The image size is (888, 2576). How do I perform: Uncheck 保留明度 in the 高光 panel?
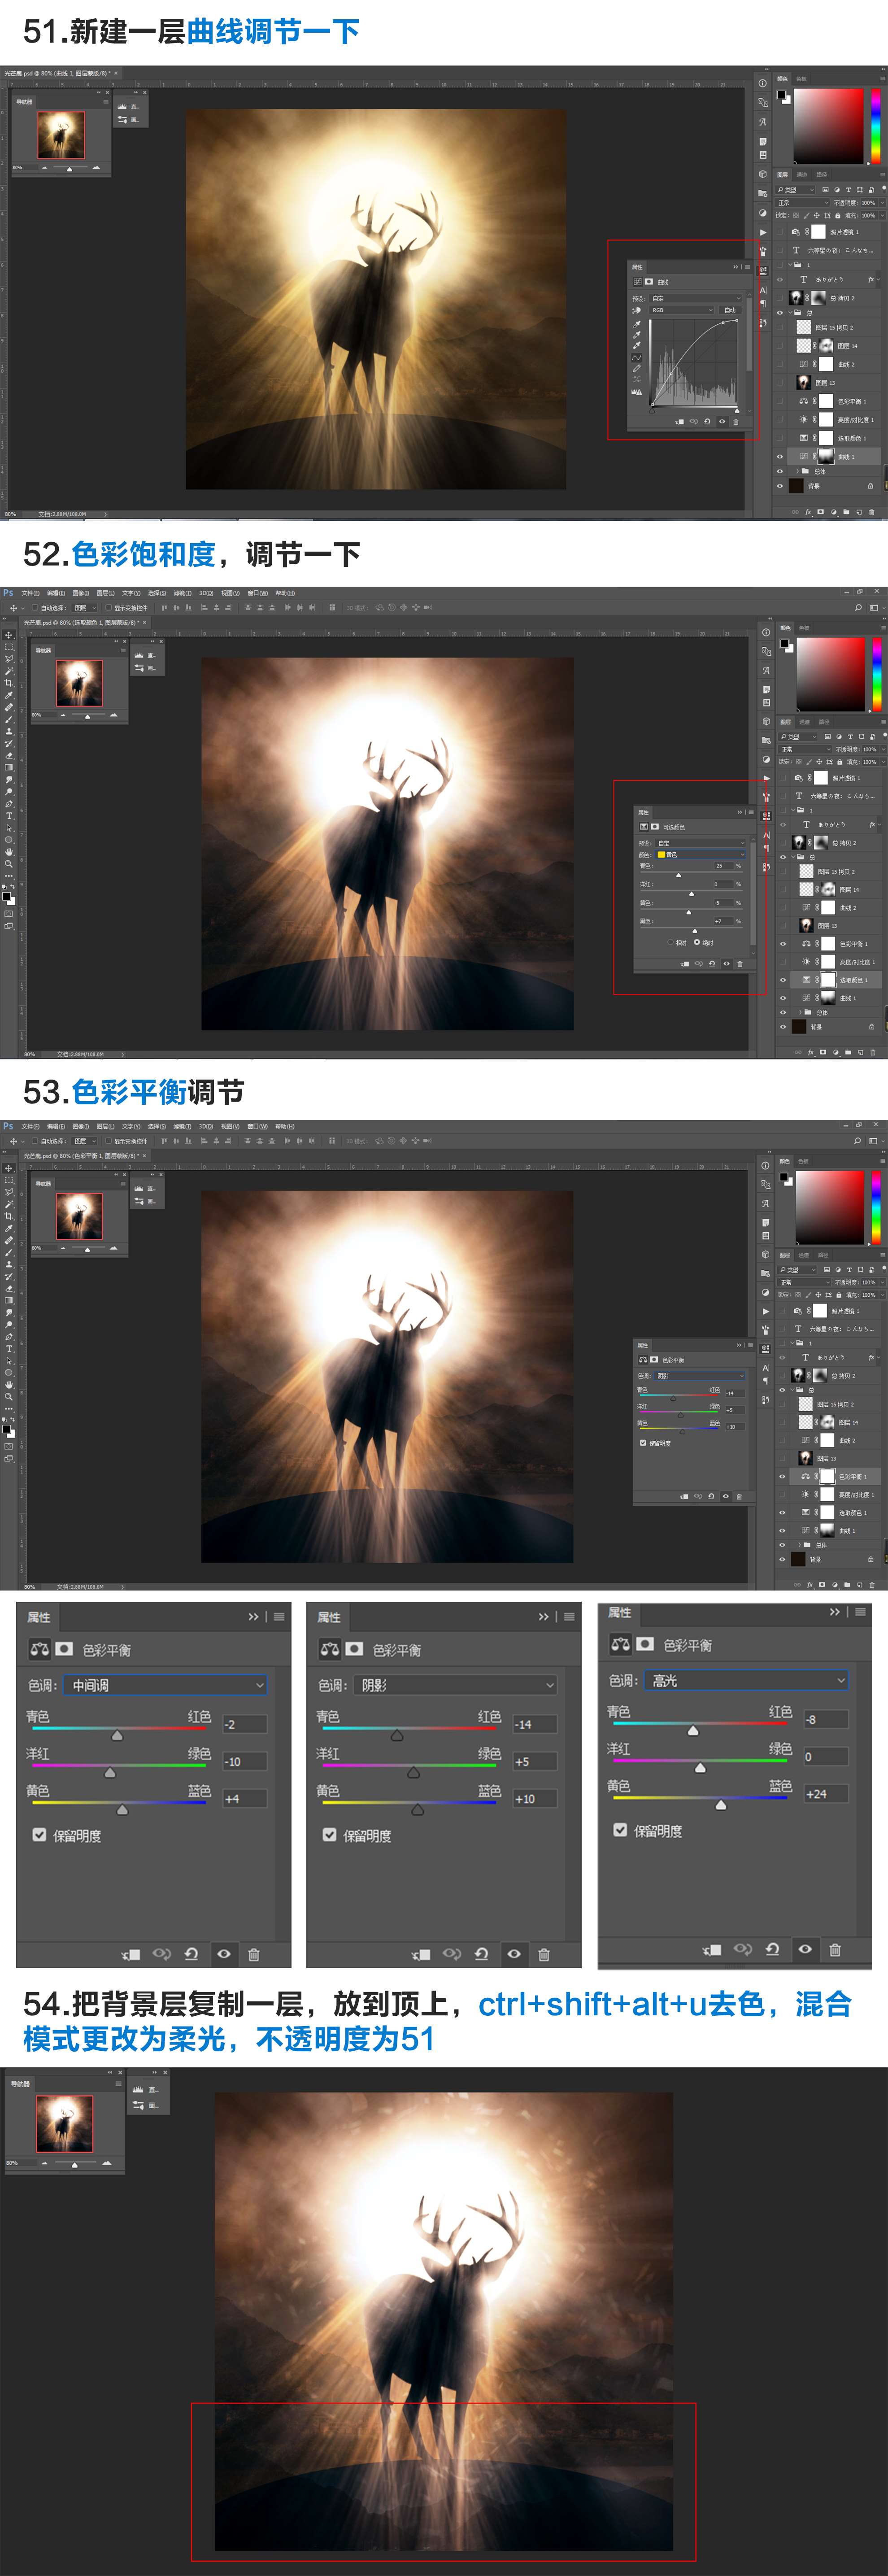tap(620, 1830)
